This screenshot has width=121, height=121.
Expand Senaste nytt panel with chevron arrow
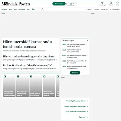[x=87, y=40]
